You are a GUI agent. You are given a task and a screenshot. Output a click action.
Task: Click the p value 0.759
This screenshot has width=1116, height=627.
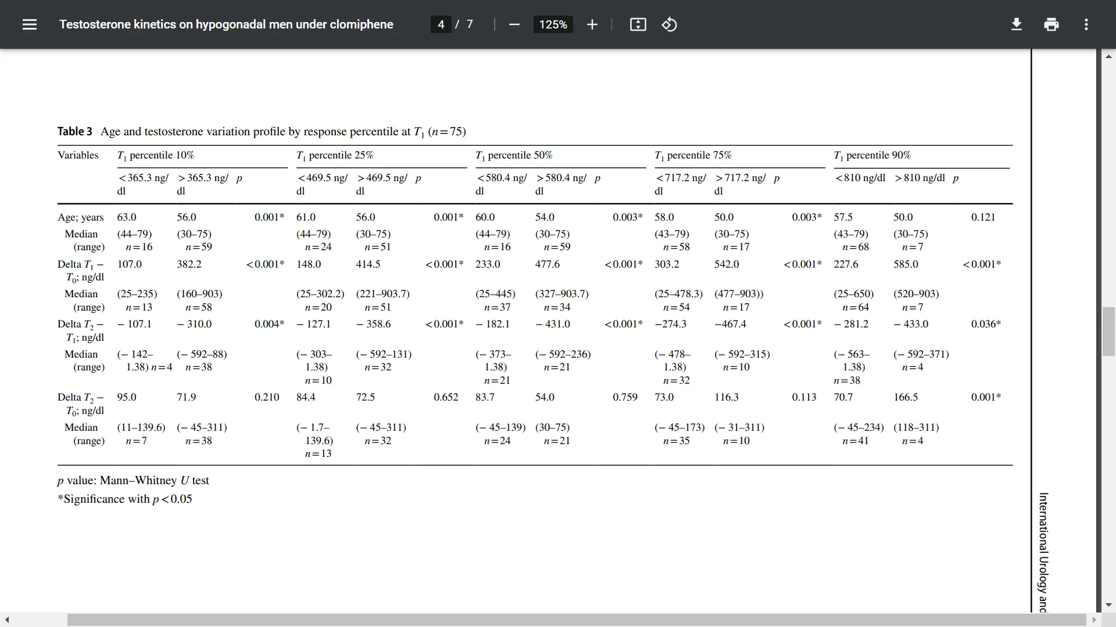(625, 397)
